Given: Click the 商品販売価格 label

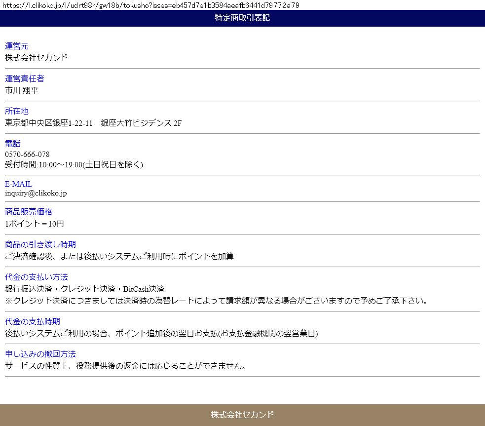Looking at the screenshot, I should [29, 212].
